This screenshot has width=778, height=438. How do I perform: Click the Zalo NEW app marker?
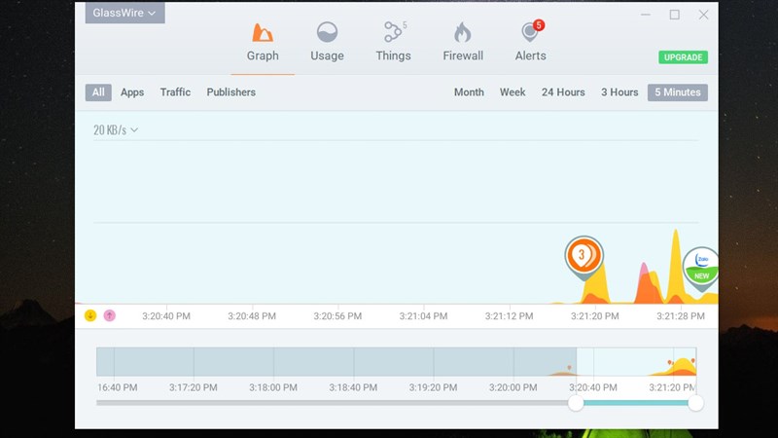(x=701, y=267)
